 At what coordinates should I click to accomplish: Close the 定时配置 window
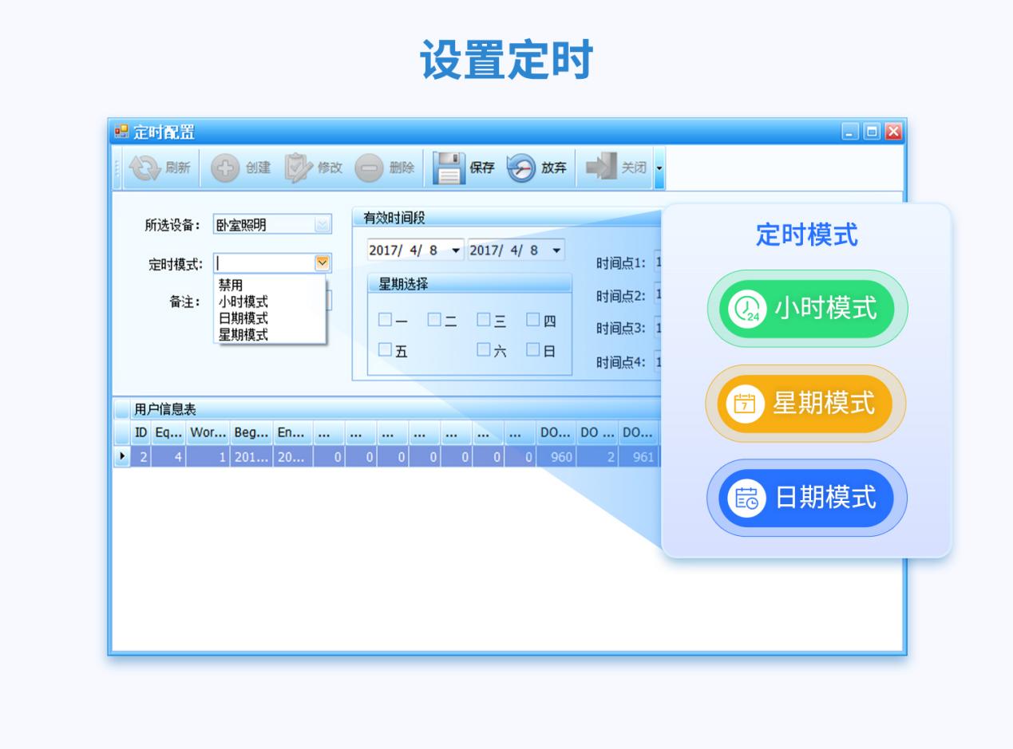tap(893, 132)
